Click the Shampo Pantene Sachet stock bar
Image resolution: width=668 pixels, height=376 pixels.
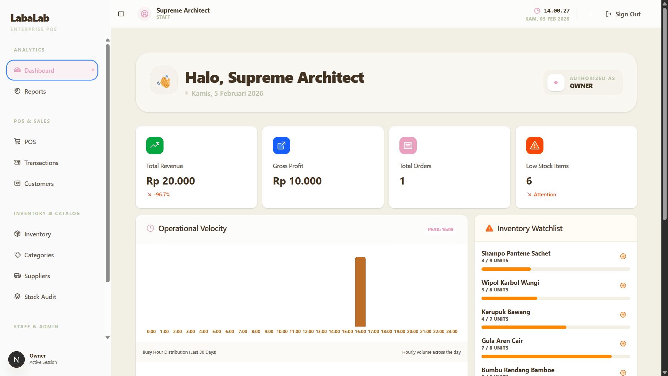[x=556, y=269]
